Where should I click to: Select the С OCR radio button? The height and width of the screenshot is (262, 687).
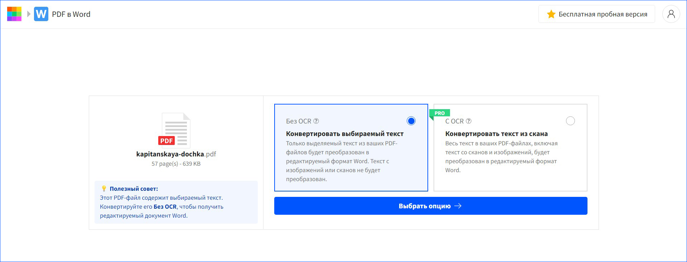click(570, 121)
